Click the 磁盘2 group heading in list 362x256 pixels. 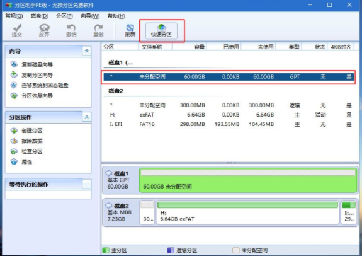[116, 91]
